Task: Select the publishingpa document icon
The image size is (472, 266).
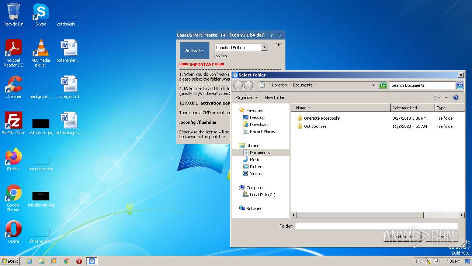Action: (x=69, y=123)
